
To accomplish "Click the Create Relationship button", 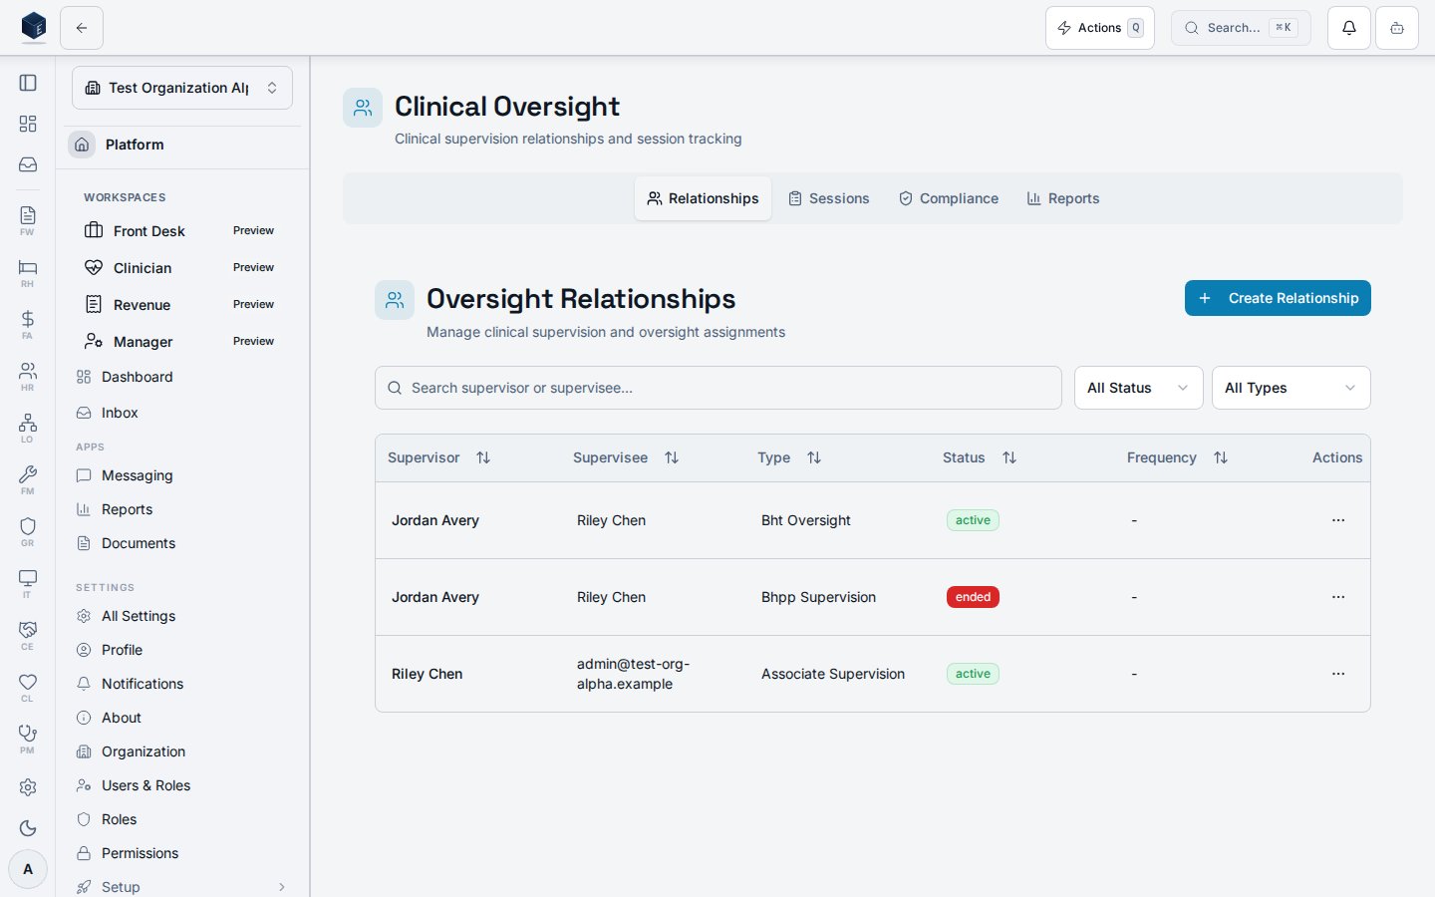I will (1278, 298).
